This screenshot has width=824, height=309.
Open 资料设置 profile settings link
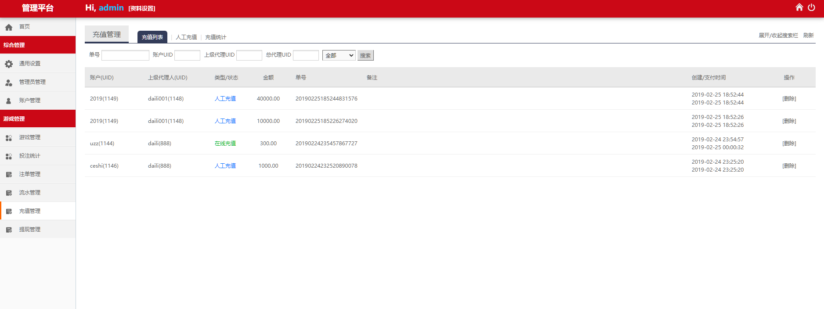coord(141,8)
